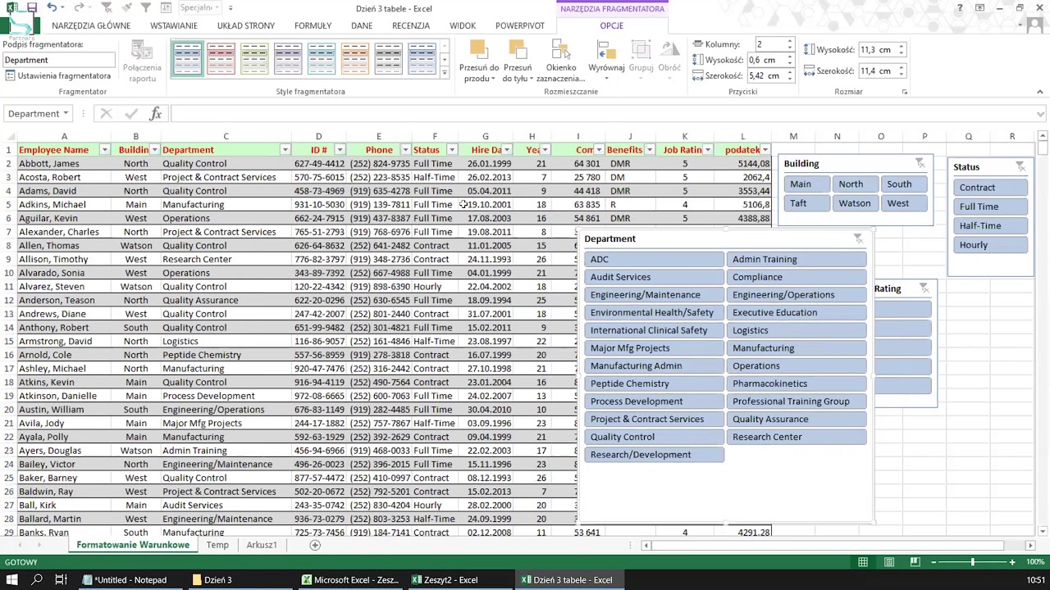Apply the orange slicer style swatch
The height and width of the screenshot is (590, 1050).
tap(355, 58)
